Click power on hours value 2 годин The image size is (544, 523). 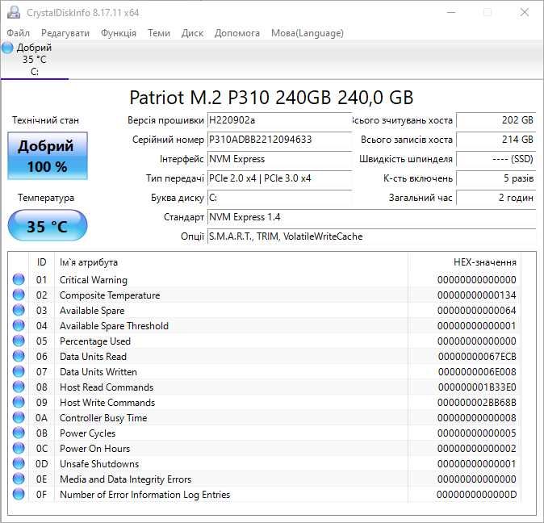496,198
